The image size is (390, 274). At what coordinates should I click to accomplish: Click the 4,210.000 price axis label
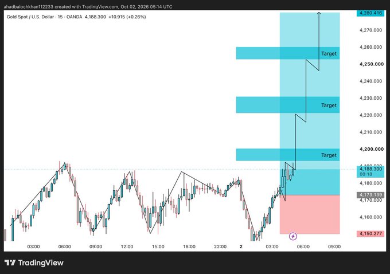[x=370, y=132]
